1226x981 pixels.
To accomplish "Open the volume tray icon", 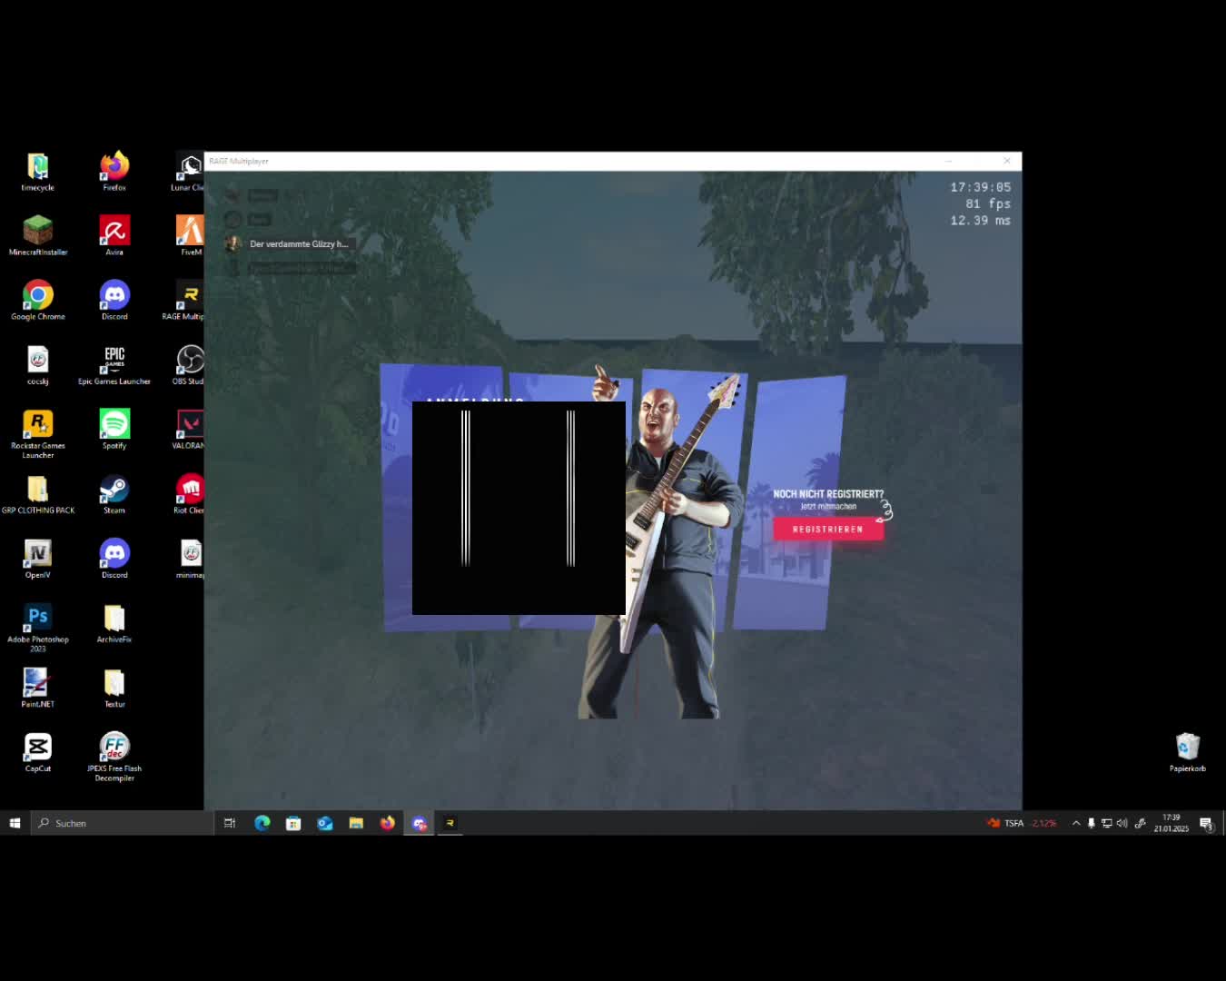I will (x=1122, y=823).
